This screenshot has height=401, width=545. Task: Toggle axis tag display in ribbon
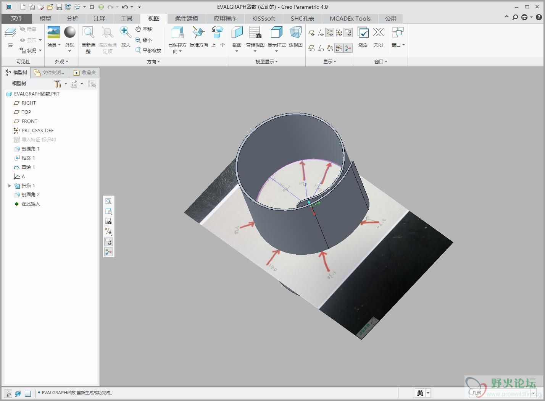click(321, 48)
